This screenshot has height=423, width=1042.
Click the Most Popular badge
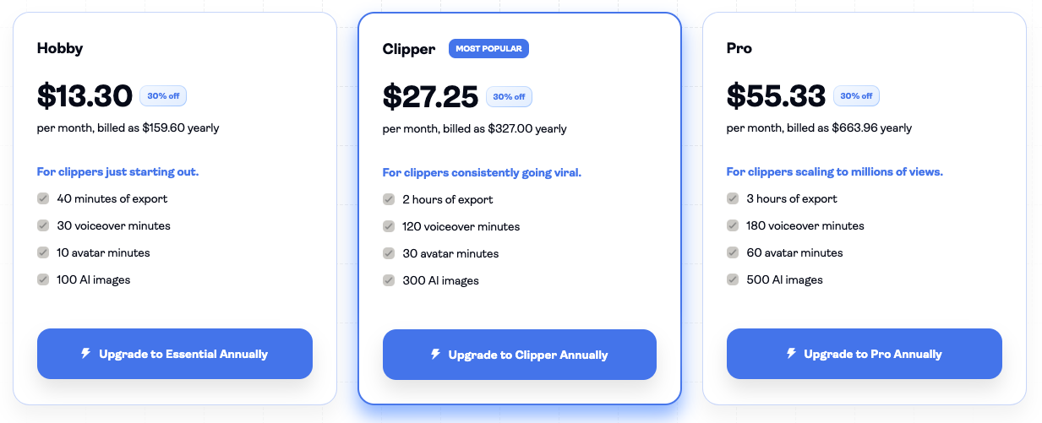point(488,48)
